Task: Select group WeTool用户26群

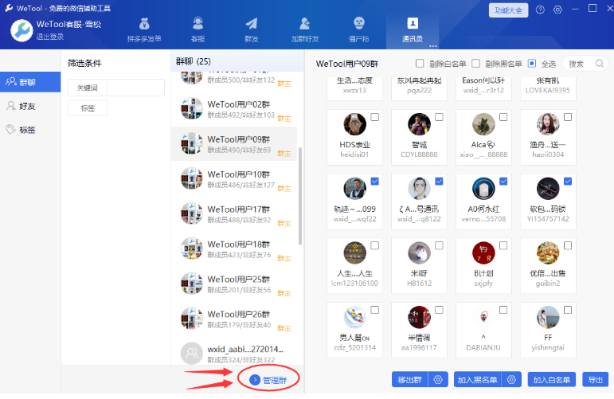Action: pos(234,319)
